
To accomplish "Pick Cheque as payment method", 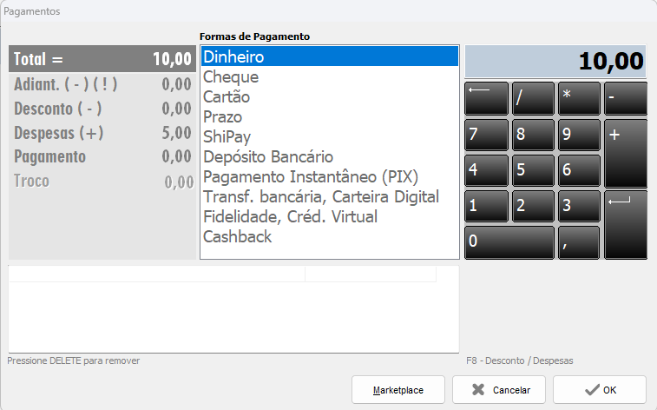I will (230, 77).
